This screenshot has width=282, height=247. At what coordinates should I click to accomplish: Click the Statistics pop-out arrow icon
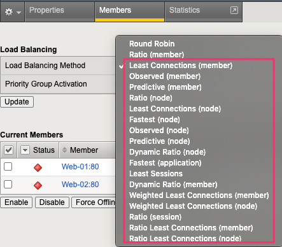(x=234, y=10)
